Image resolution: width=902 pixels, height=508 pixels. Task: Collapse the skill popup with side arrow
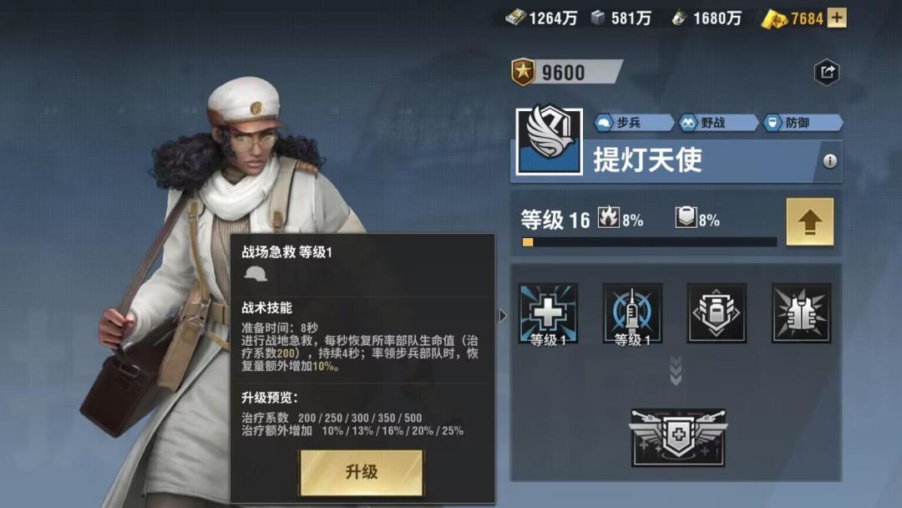point(503,315)
